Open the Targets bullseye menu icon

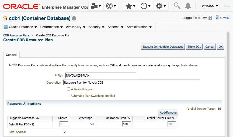tap(111, 6)
